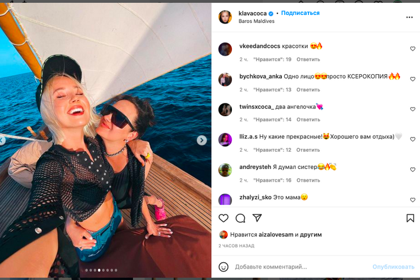
Task: Like the comment by vkeedandcocs
Action: pos(413,49)
